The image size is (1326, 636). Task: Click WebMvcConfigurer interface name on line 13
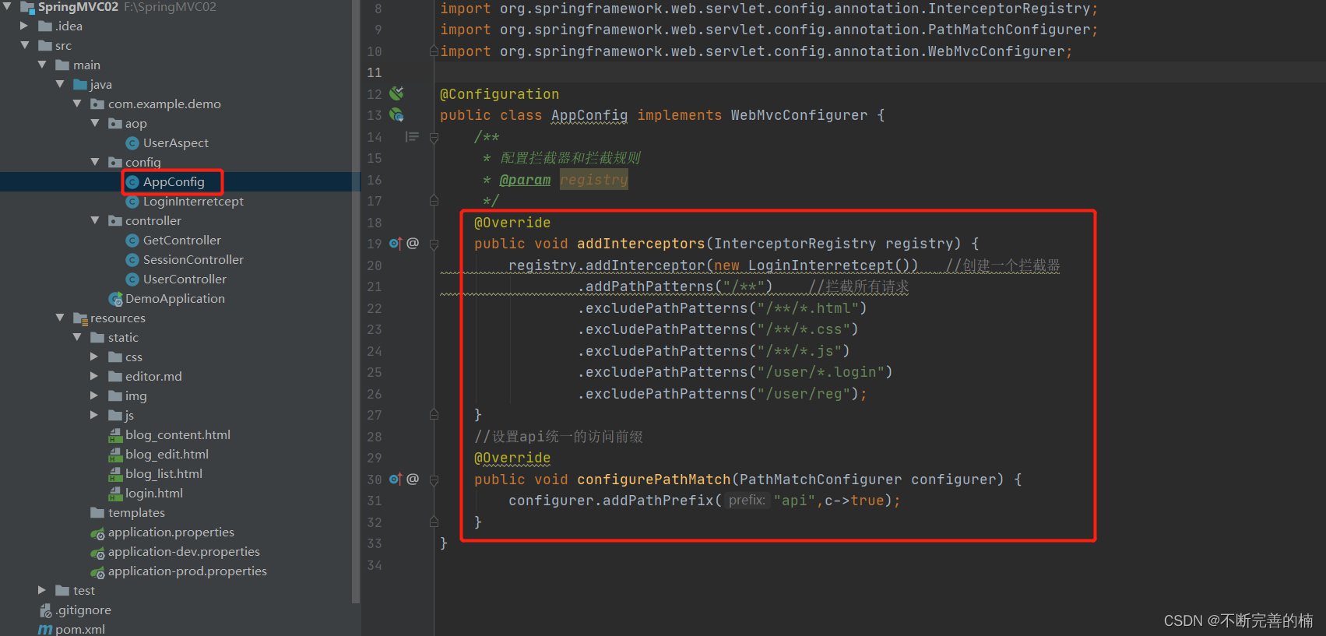coord(799,115)
